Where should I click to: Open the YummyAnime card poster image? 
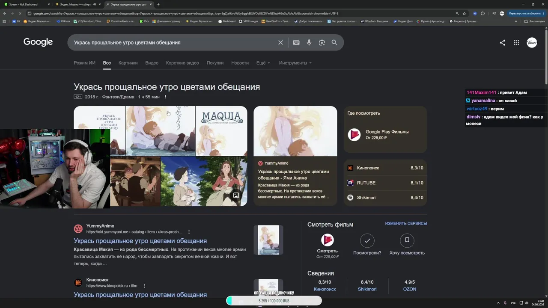295,131
